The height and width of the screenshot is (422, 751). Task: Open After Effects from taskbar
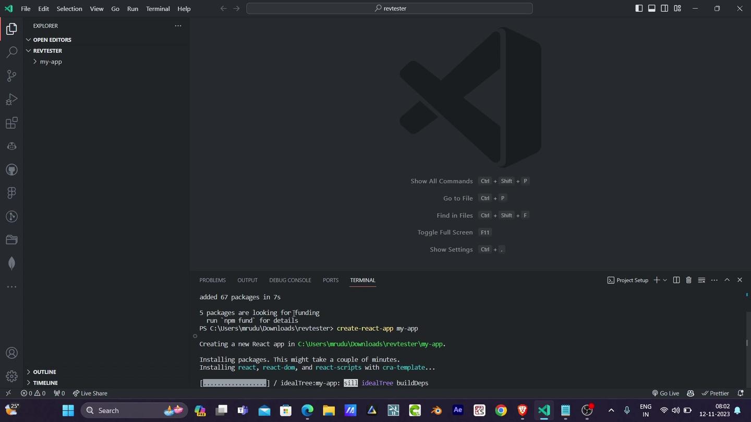click(457, 411)
